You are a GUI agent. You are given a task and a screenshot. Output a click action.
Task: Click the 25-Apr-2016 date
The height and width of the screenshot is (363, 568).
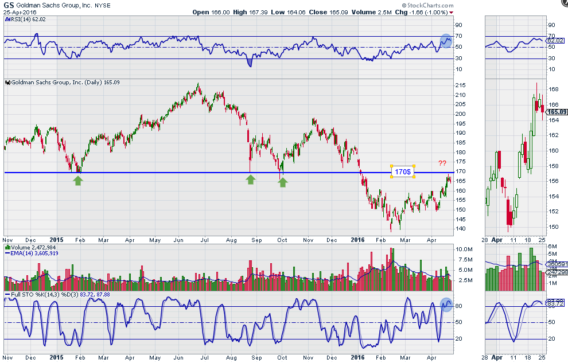point(20,12)
